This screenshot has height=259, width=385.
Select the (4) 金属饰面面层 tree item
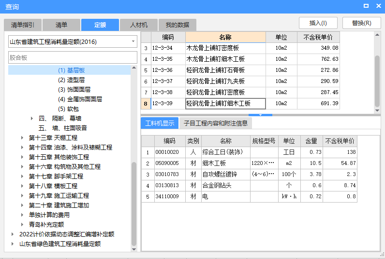click(80, 99)
